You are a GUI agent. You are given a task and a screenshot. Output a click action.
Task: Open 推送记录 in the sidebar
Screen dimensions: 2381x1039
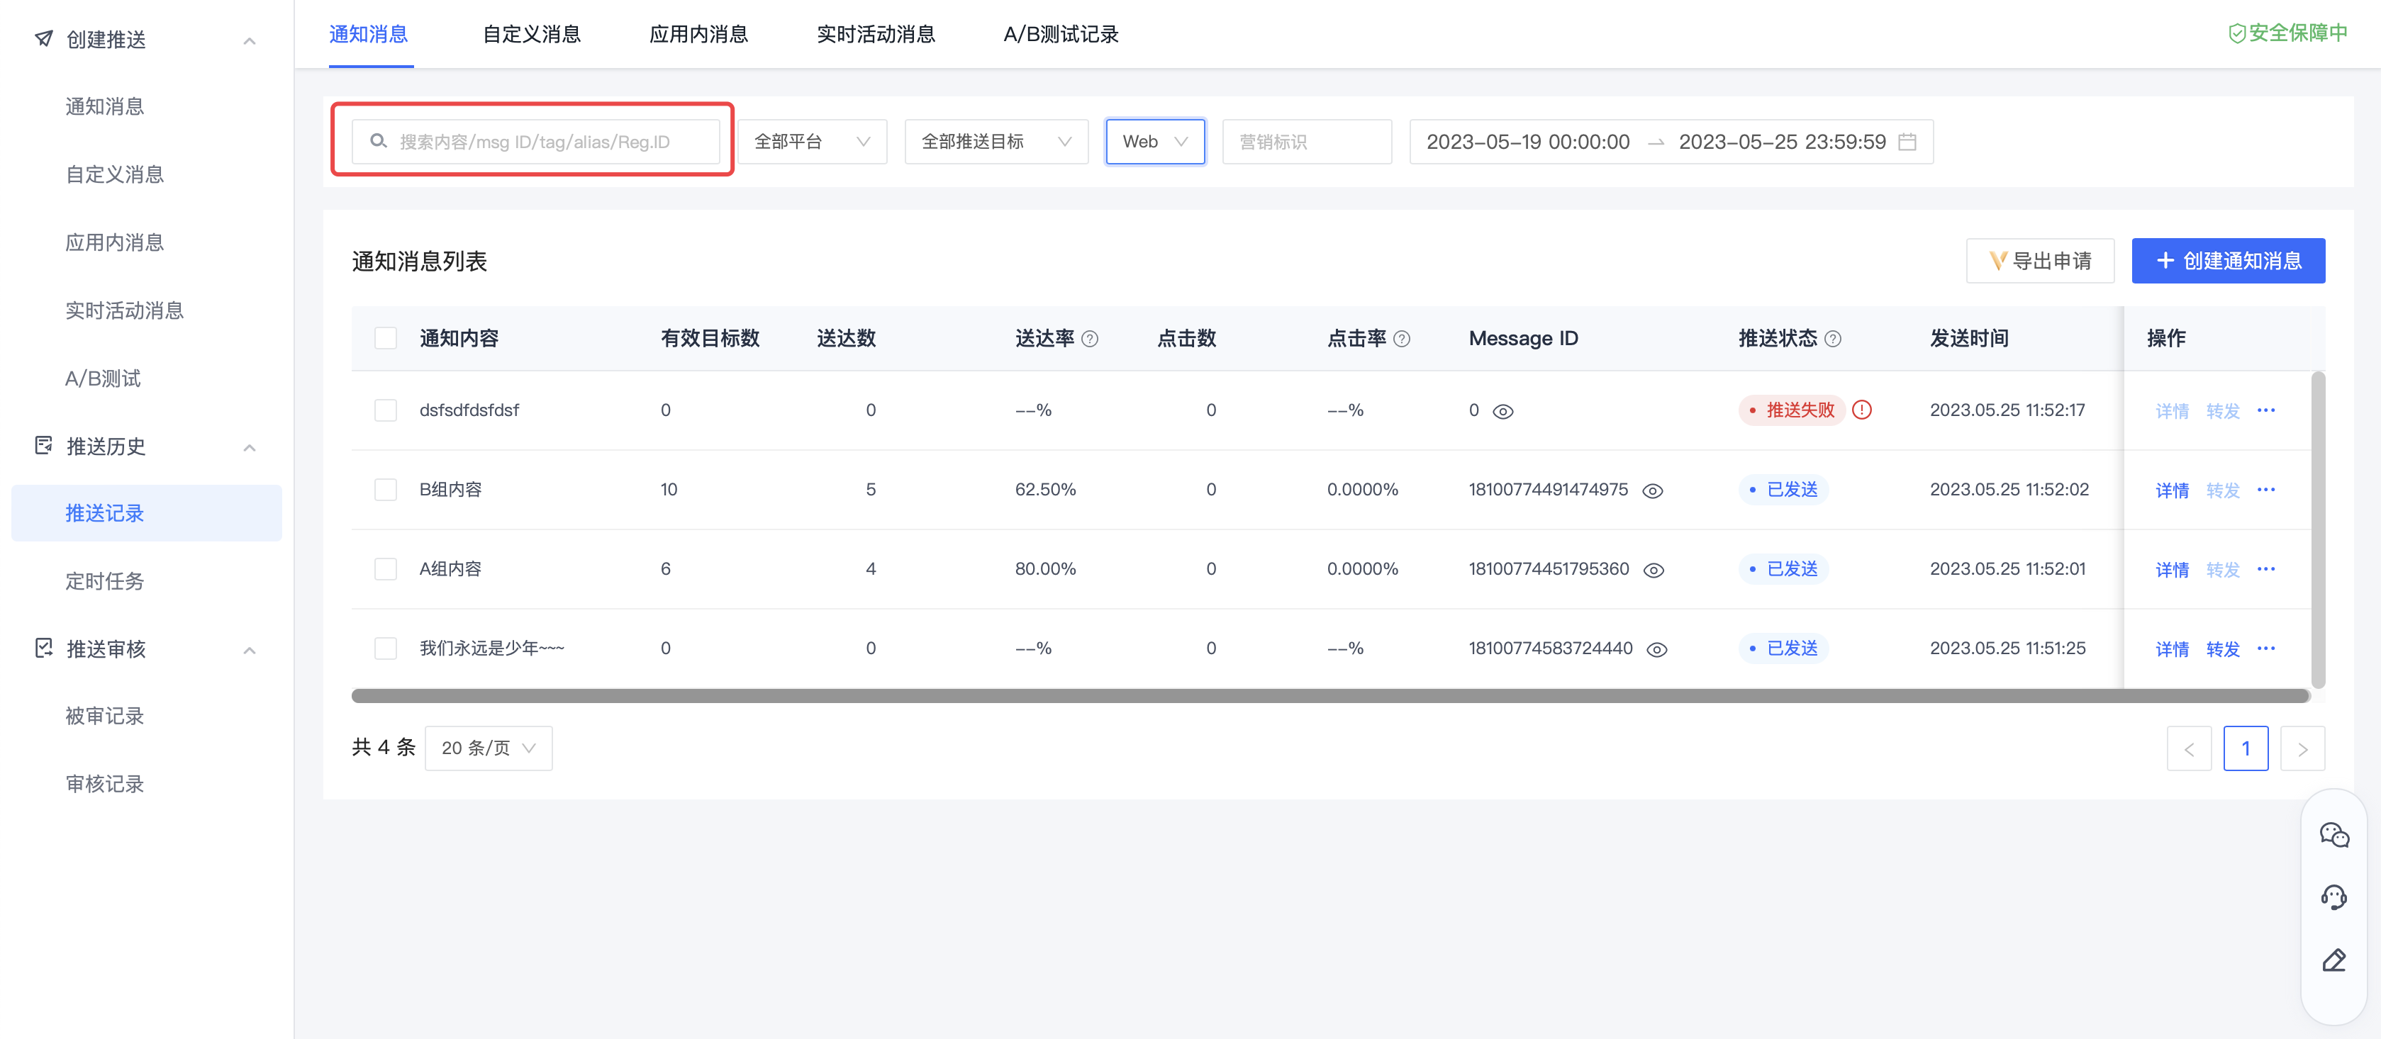(x=146, y=514)
